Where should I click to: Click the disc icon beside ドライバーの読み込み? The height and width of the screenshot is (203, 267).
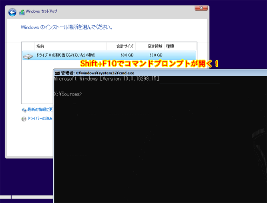[x=24, y=119]
